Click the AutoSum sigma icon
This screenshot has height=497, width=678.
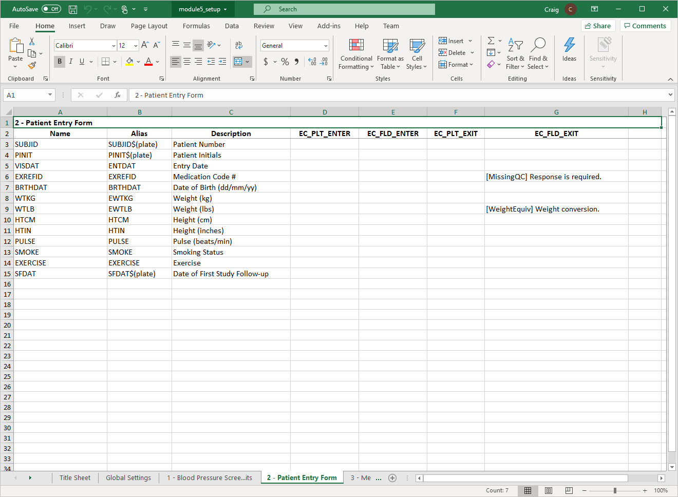click(491, 41)
